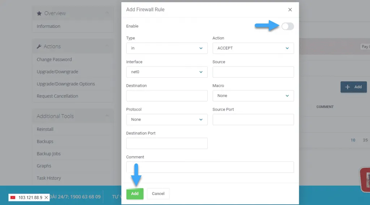Image resolution: width=370 pixels, height=205 pixels.
Task: Click the 103.121.88.9 IP address text
Action: click(x=30, y=197)
